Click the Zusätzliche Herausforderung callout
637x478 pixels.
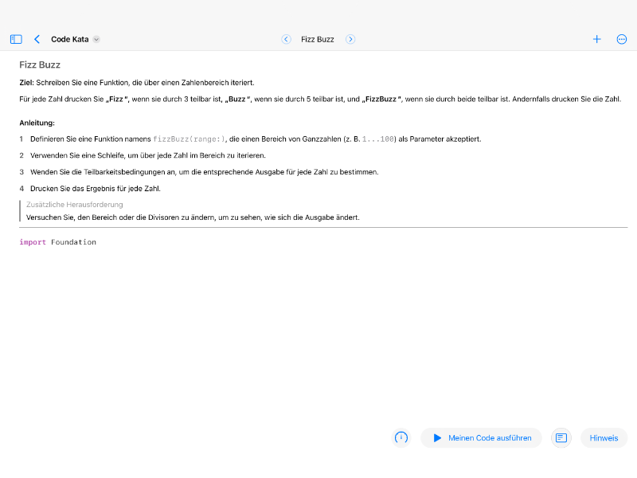72,205
